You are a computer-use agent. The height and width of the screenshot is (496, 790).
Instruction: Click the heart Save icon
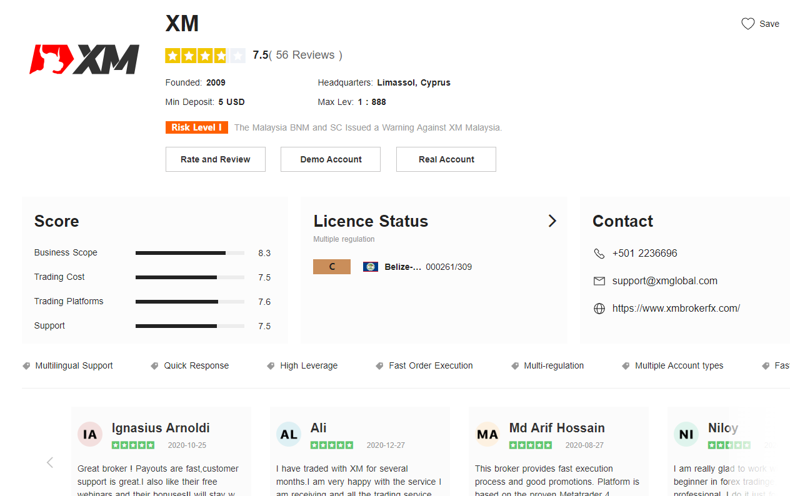[x=747, y=24]
